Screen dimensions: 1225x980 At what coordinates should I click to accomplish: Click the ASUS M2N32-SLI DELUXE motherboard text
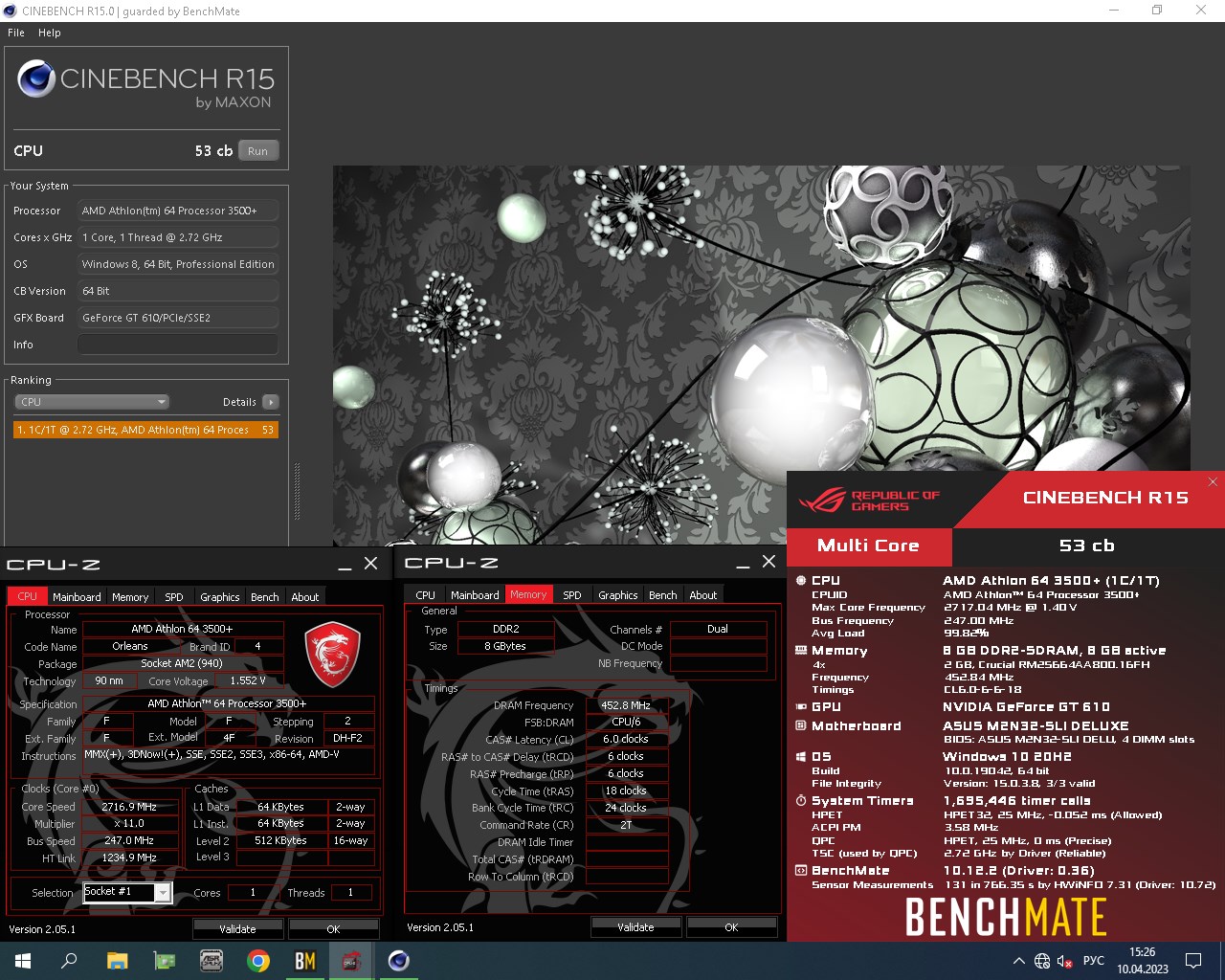click(x=1036, y=726)
